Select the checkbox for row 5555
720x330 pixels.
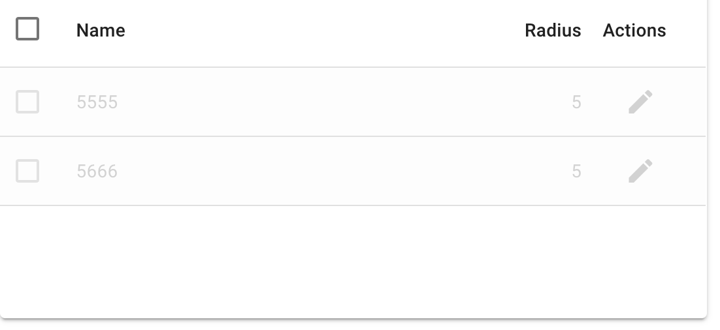tap(27, 102)
